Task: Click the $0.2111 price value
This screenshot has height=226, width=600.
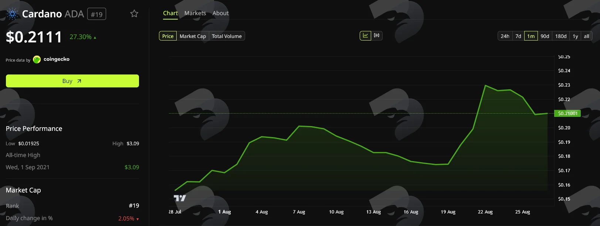Action: (34, 37)
